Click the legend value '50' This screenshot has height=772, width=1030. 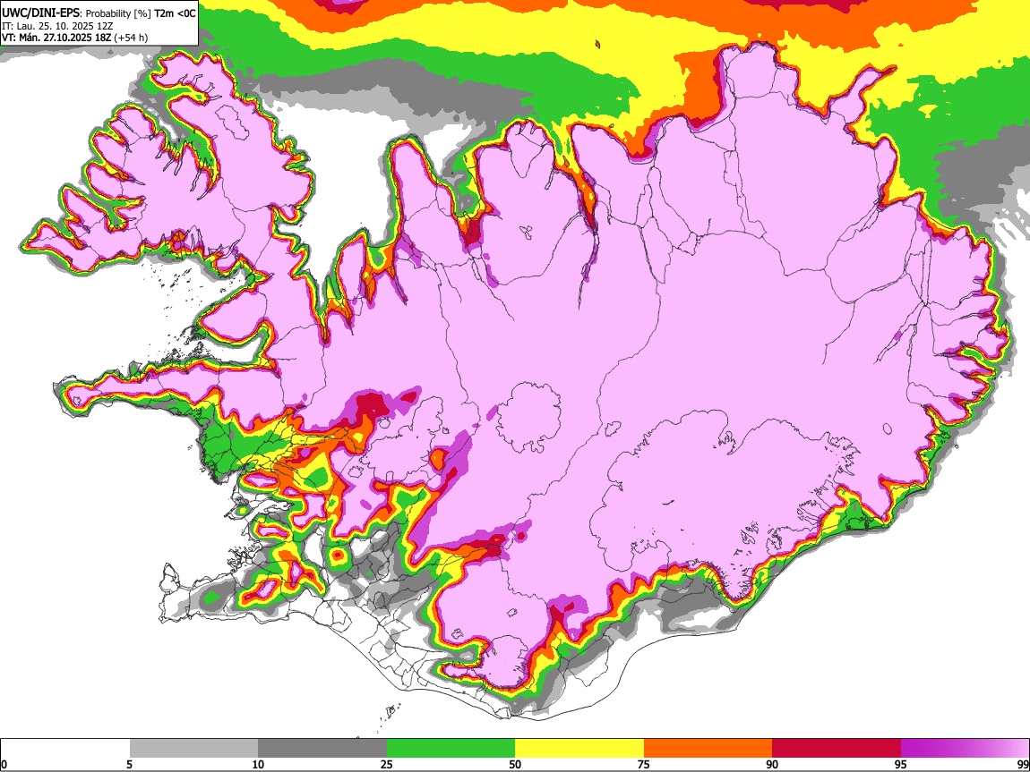pyautogui.click(x=515, y=765)
